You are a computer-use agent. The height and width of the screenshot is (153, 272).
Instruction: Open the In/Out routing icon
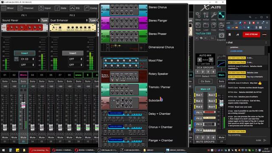point(206,15)
